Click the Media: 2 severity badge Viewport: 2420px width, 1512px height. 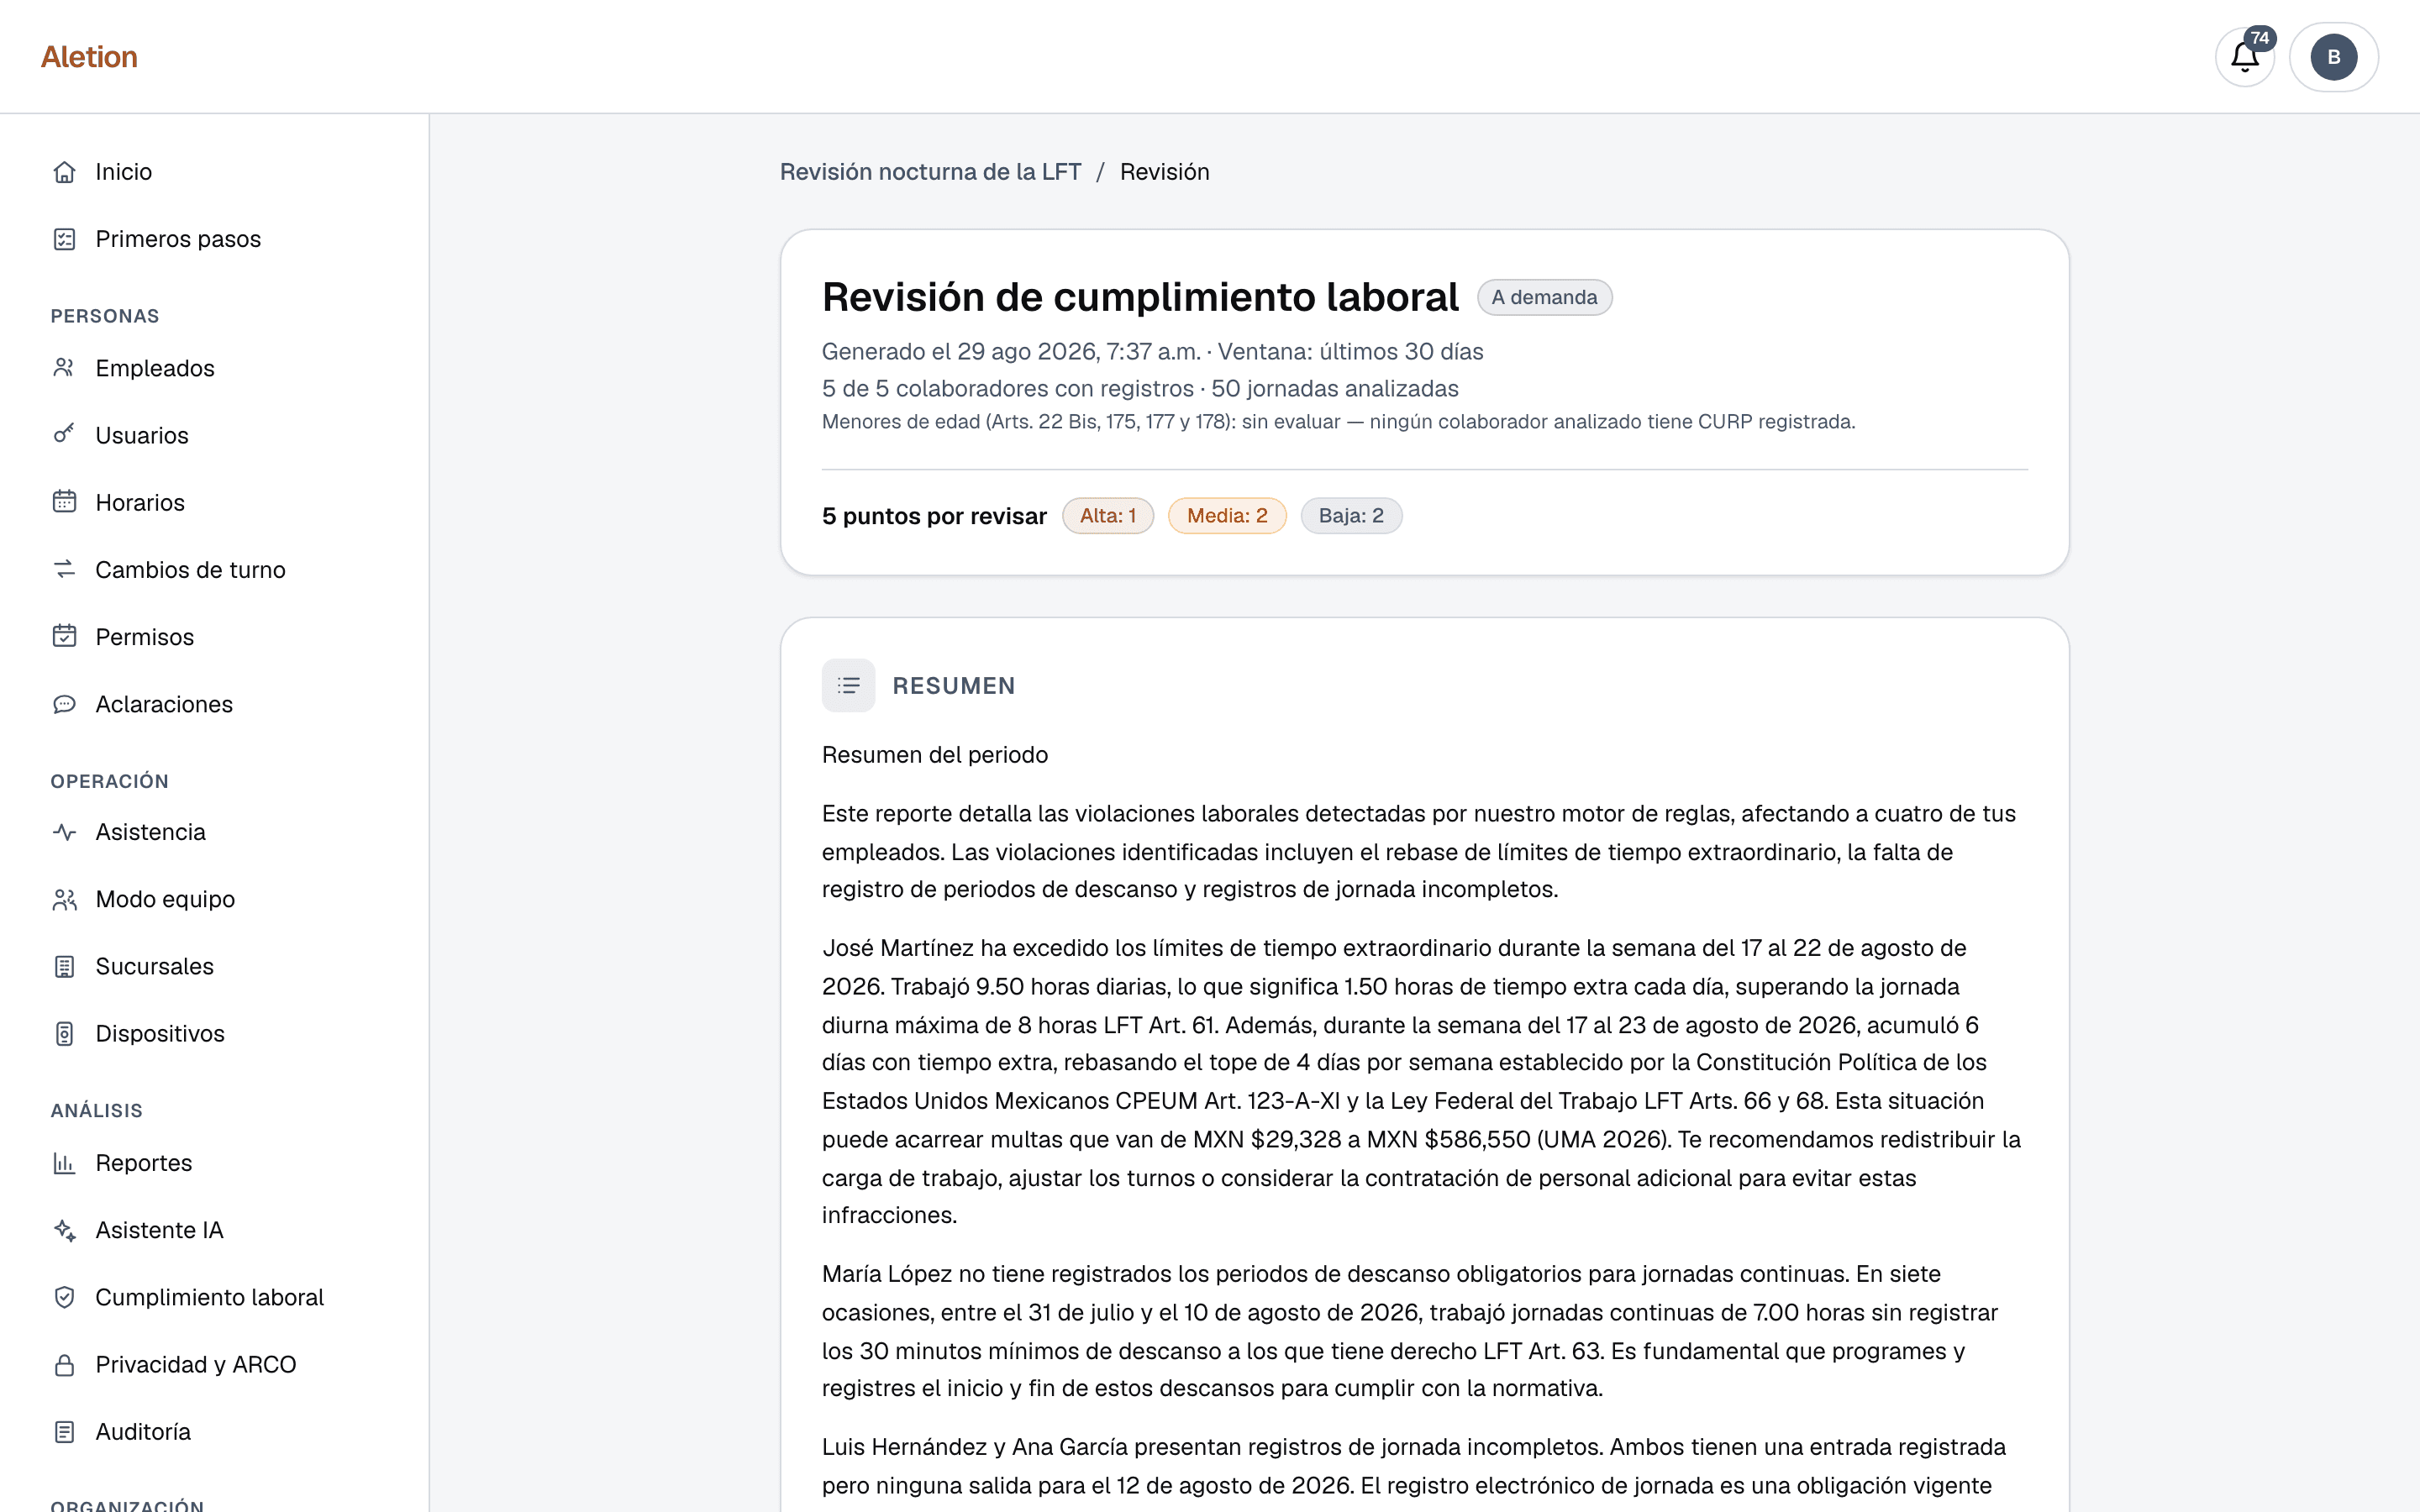(x=1227, y=516)
